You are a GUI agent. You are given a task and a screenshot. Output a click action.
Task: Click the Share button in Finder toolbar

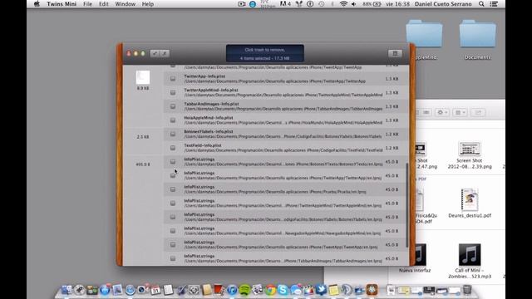click(478, 112)
